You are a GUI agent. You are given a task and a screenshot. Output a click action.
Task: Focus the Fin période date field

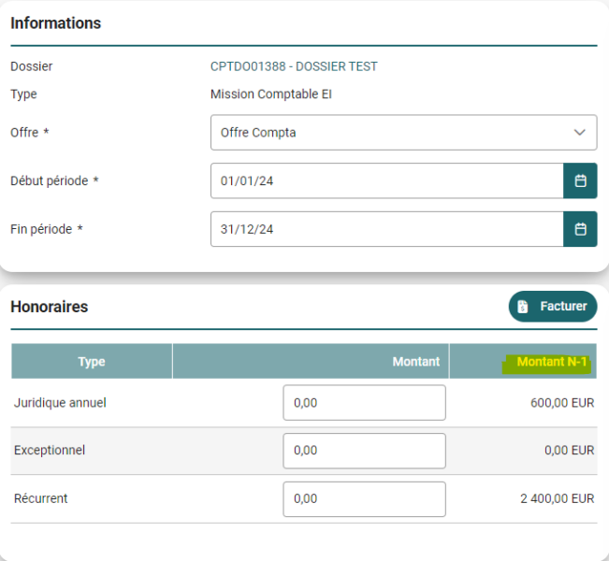pos(387,229)
